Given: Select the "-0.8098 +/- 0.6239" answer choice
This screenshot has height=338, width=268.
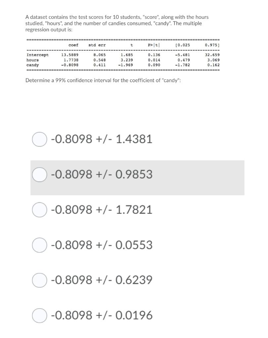Looking at the screenshot, I should [39, 280].
